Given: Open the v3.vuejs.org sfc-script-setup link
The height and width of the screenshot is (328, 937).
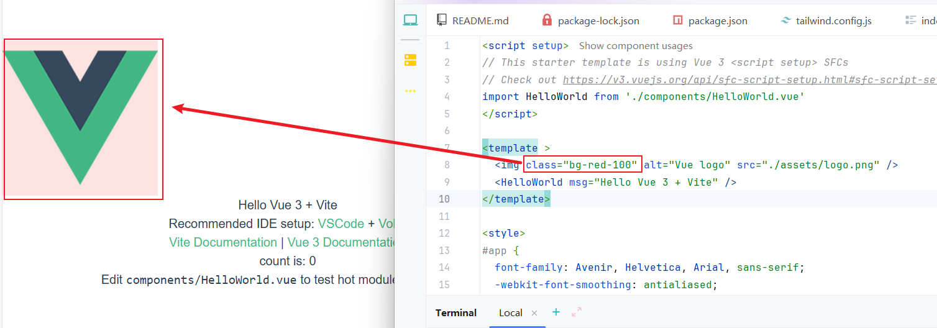Looking at the screenshot, I should pyautogui.click(x=749, y=80).
